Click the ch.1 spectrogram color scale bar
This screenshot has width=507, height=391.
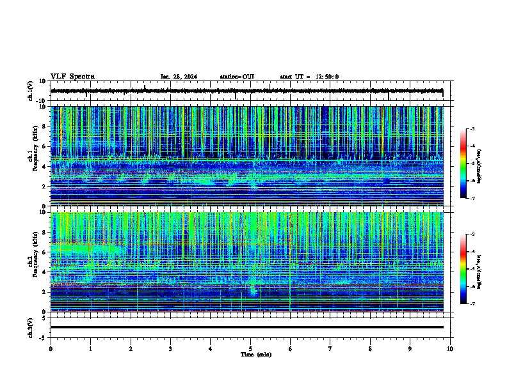point(463,164)
